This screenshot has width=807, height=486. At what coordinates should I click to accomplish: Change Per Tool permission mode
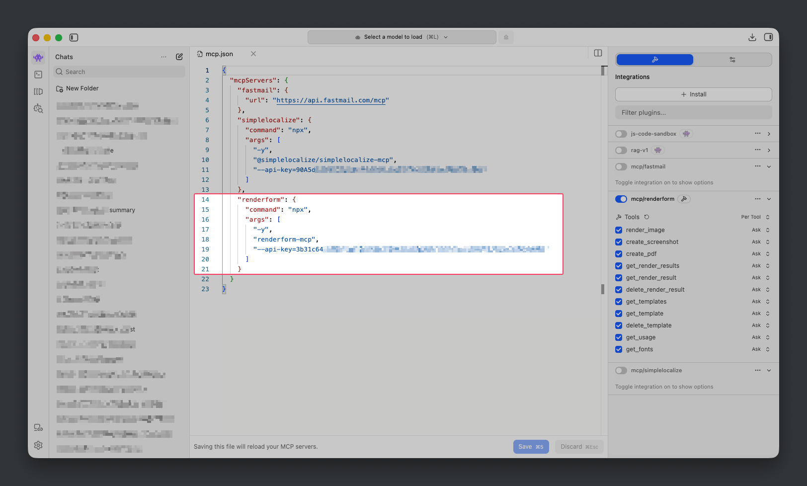pyautogui.click(x=755, y=217)
